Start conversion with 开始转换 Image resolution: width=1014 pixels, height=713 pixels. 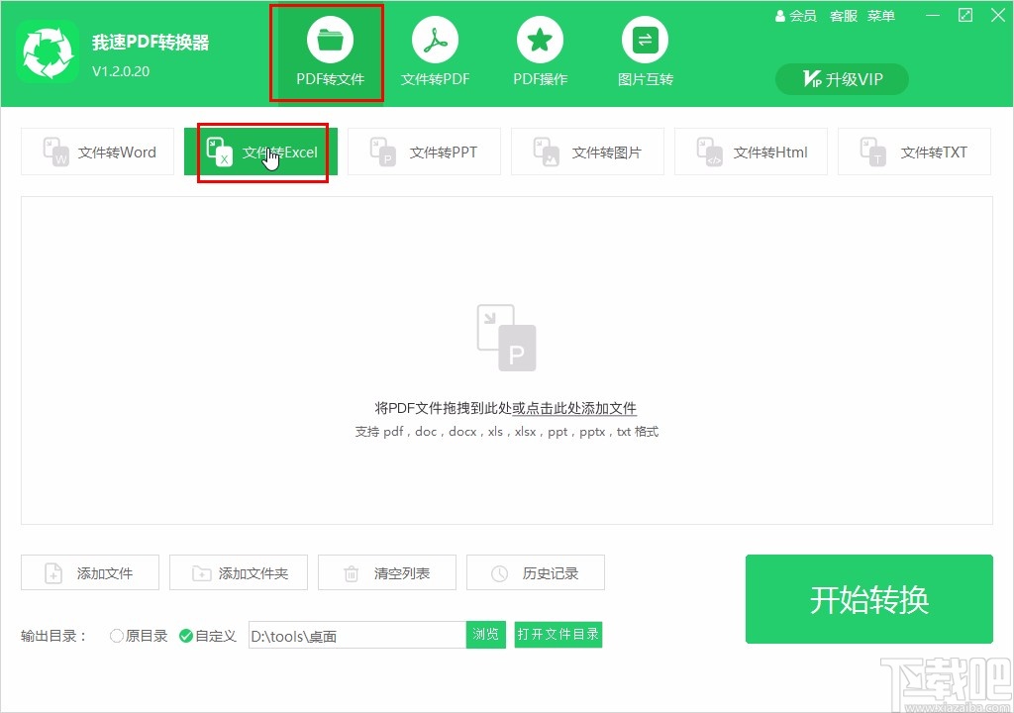868,598
